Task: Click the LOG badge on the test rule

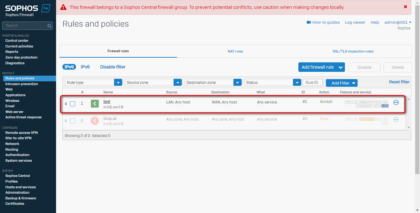Action: point(385,106)
